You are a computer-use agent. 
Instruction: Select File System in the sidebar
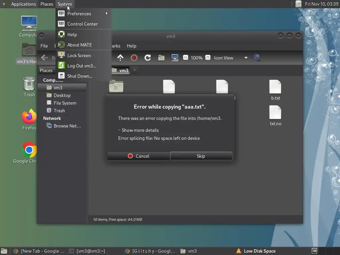(62, 103)
